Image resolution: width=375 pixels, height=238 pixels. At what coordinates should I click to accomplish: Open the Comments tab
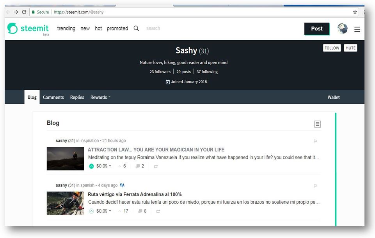point(53,97)
